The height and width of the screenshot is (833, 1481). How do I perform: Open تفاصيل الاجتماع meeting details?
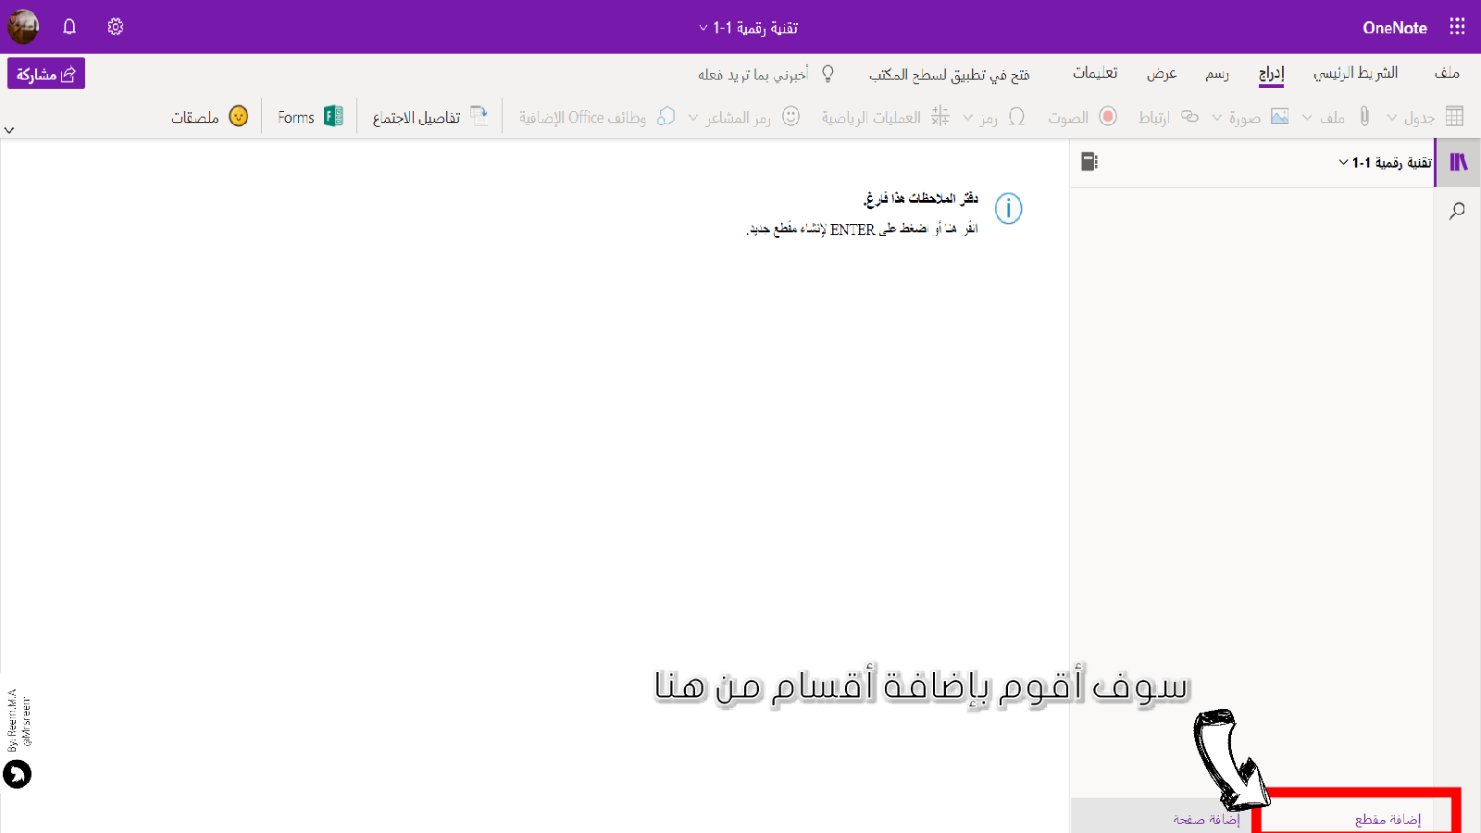(429, 118)
